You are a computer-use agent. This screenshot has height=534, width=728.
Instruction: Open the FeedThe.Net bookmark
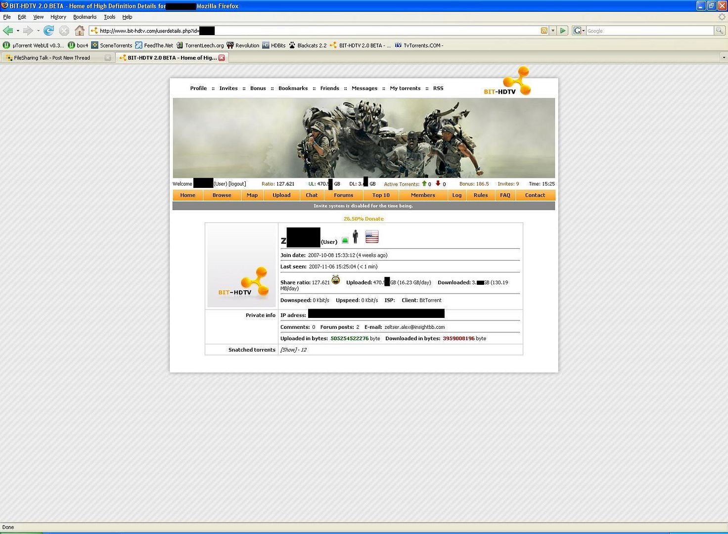(154, 45)
